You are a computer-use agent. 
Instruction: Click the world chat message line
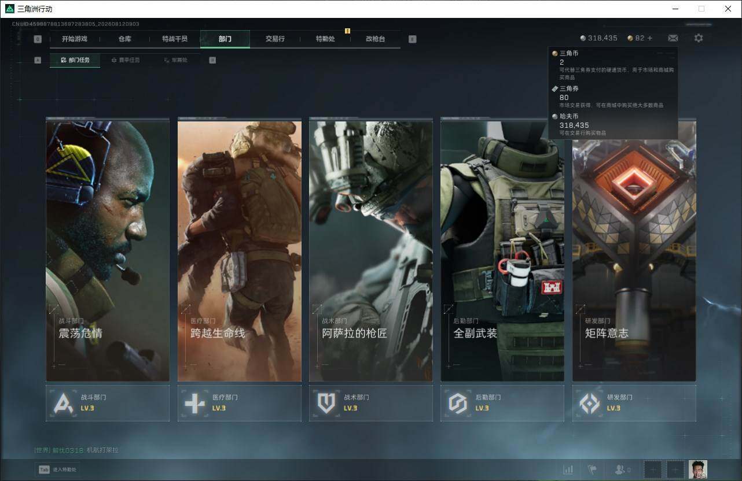[76, 450]
